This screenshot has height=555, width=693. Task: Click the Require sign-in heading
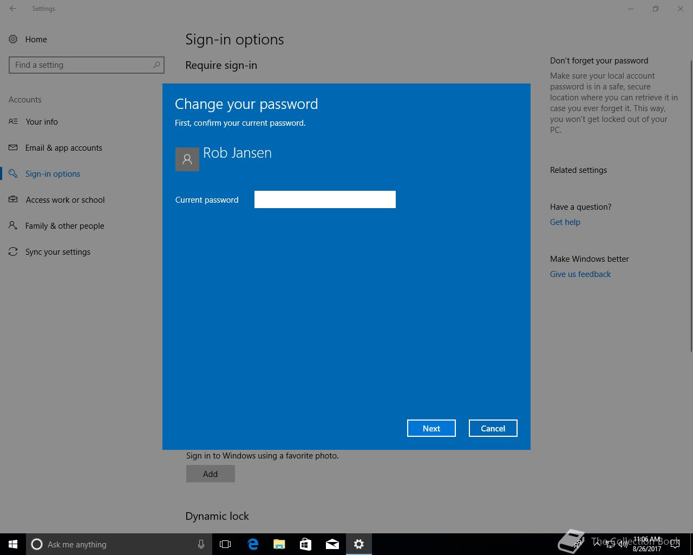tap(221, 65)
